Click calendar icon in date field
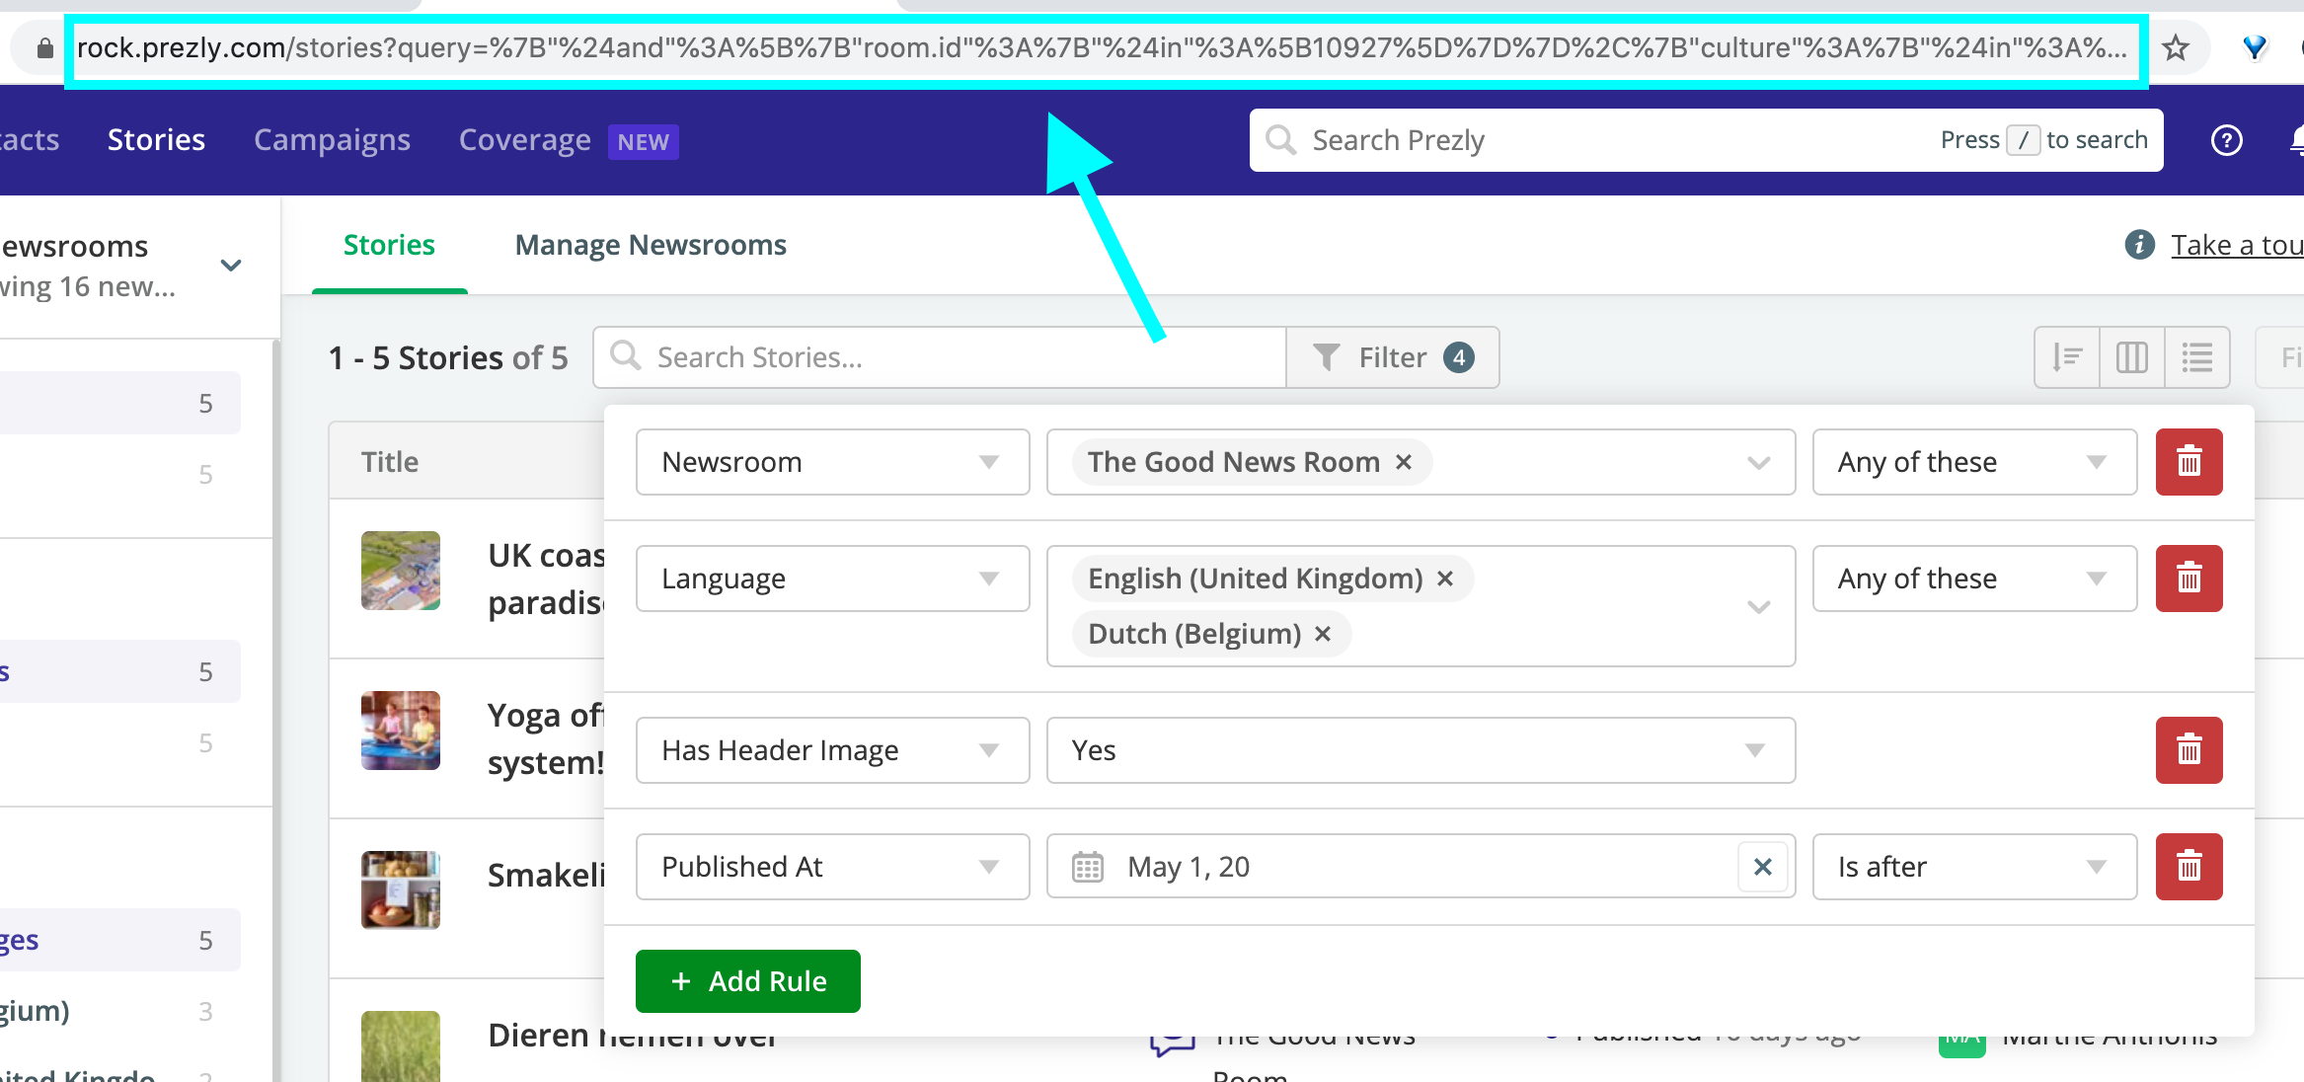 [x=1088, y=867]
